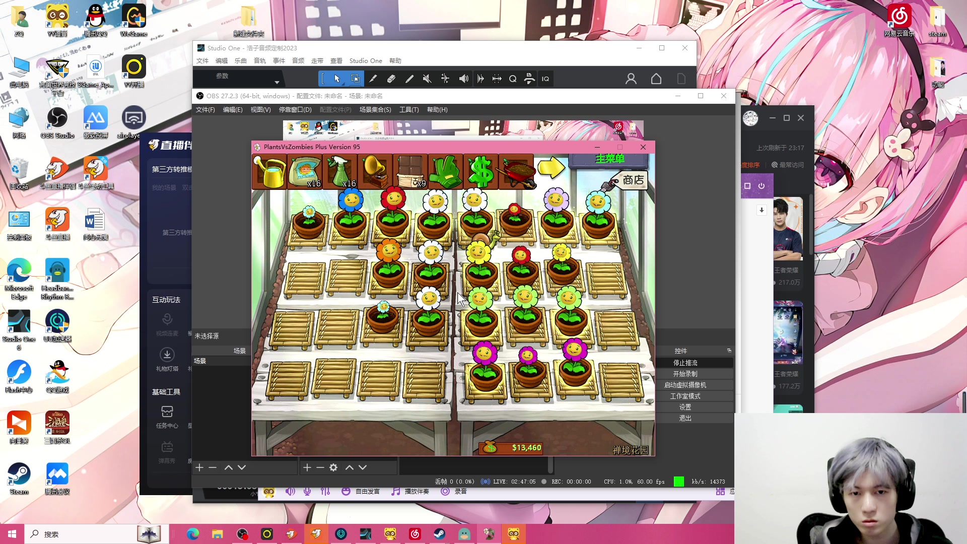The height and width of the screenshot is (544, 967).
Task: Pick the dollar sign sell tool
Action: pyautogui.click(x=481, y=172)
